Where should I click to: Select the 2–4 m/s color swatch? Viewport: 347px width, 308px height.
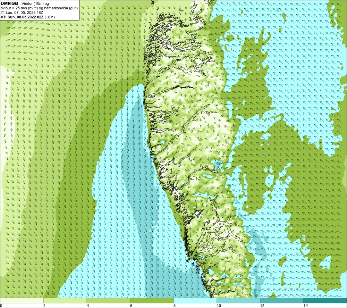pos(65,300)
